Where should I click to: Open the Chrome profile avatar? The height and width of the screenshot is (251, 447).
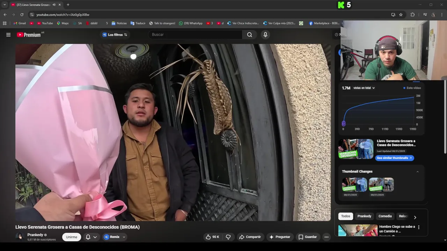(433, 15)
